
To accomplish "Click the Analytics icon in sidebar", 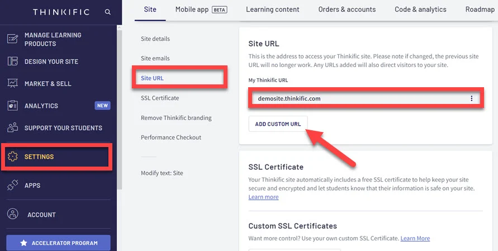I will pyautogui.click(x=12, y=106).
